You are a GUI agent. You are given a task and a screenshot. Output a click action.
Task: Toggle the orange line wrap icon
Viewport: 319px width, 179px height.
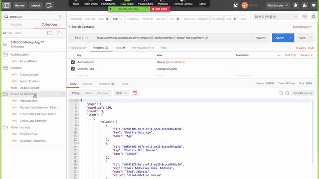tap(135, 93)
